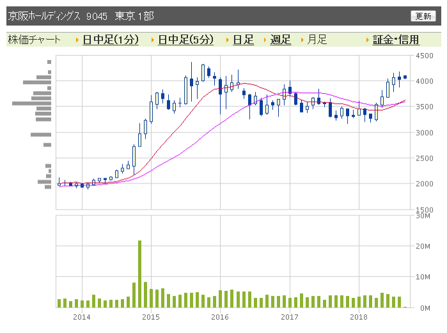The image size is (447, 333).
Task: Click orange arrow before 週足
Action: pyautogui.click(x=265, y=40)
